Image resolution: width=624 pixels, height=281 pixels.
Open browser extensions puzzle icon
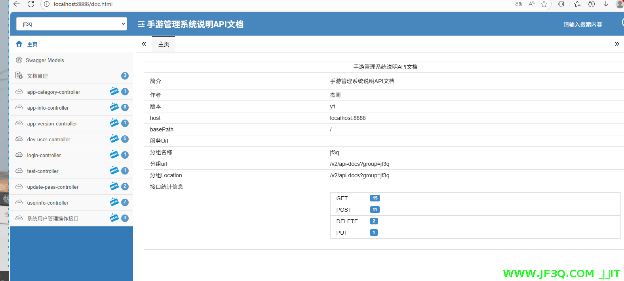click(561, 4)
